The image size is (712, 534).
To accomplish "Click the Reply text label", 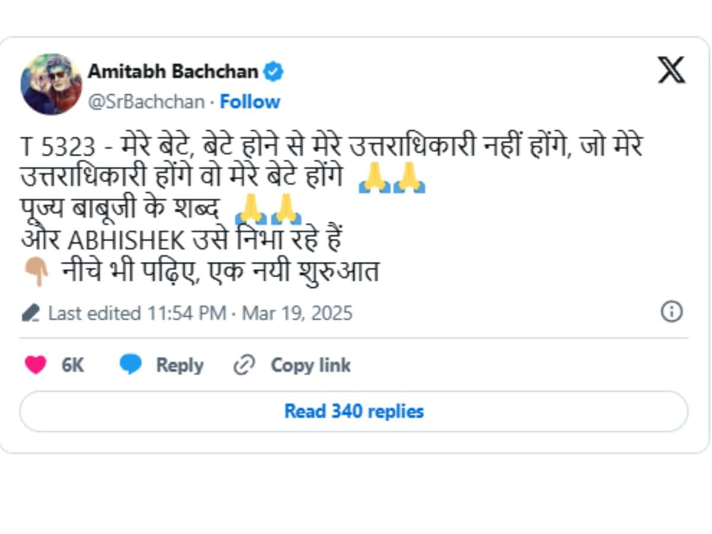I will pos(179,365).
